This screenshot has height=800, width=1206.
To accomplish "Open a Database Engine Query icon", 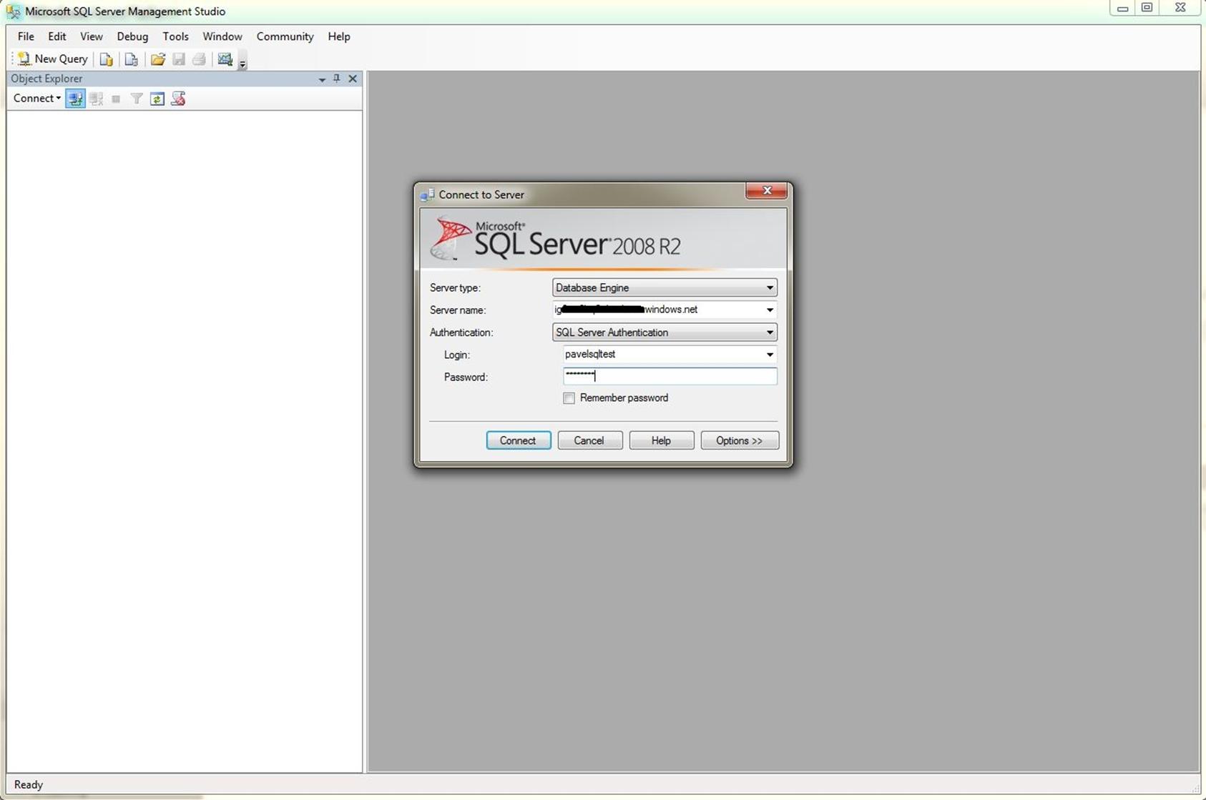I will click(x=106, y=59).
